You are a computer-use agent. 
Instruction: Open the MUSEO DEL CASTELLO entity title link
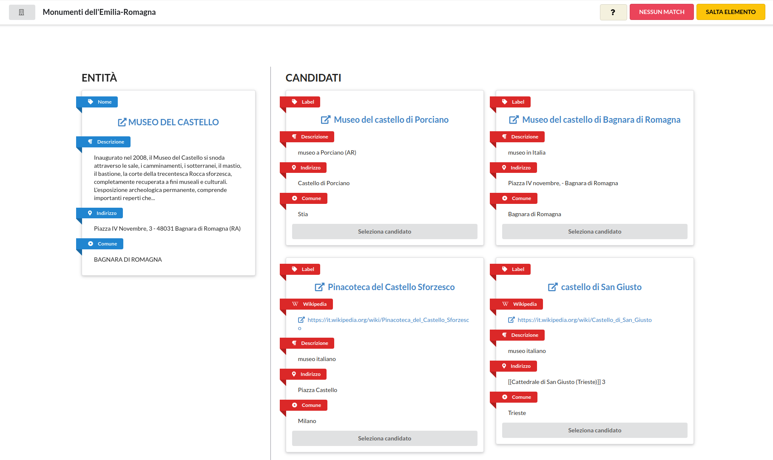point(173,122)
